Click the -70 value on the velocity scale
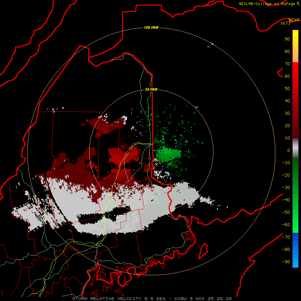Viewport: 301px width, 301px height. [x=286, y=237]
